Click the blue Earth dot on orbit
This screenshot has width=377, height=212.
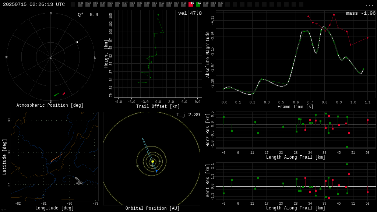(x=156, y=171)
